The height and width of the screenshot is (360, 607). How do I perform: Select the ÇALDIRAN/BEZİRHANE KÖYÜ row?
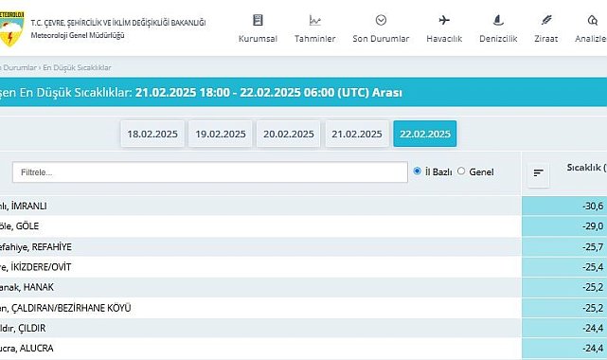[x=260, y=308]
